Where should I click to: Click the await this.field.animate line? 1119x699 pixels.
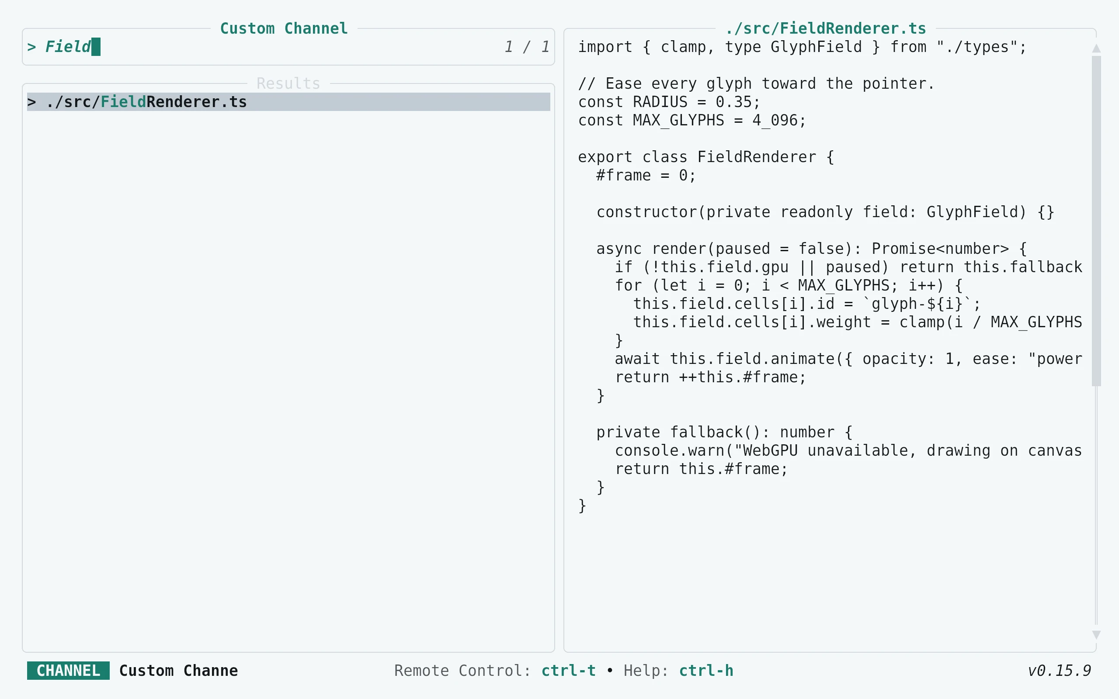[x=848, y=359]
